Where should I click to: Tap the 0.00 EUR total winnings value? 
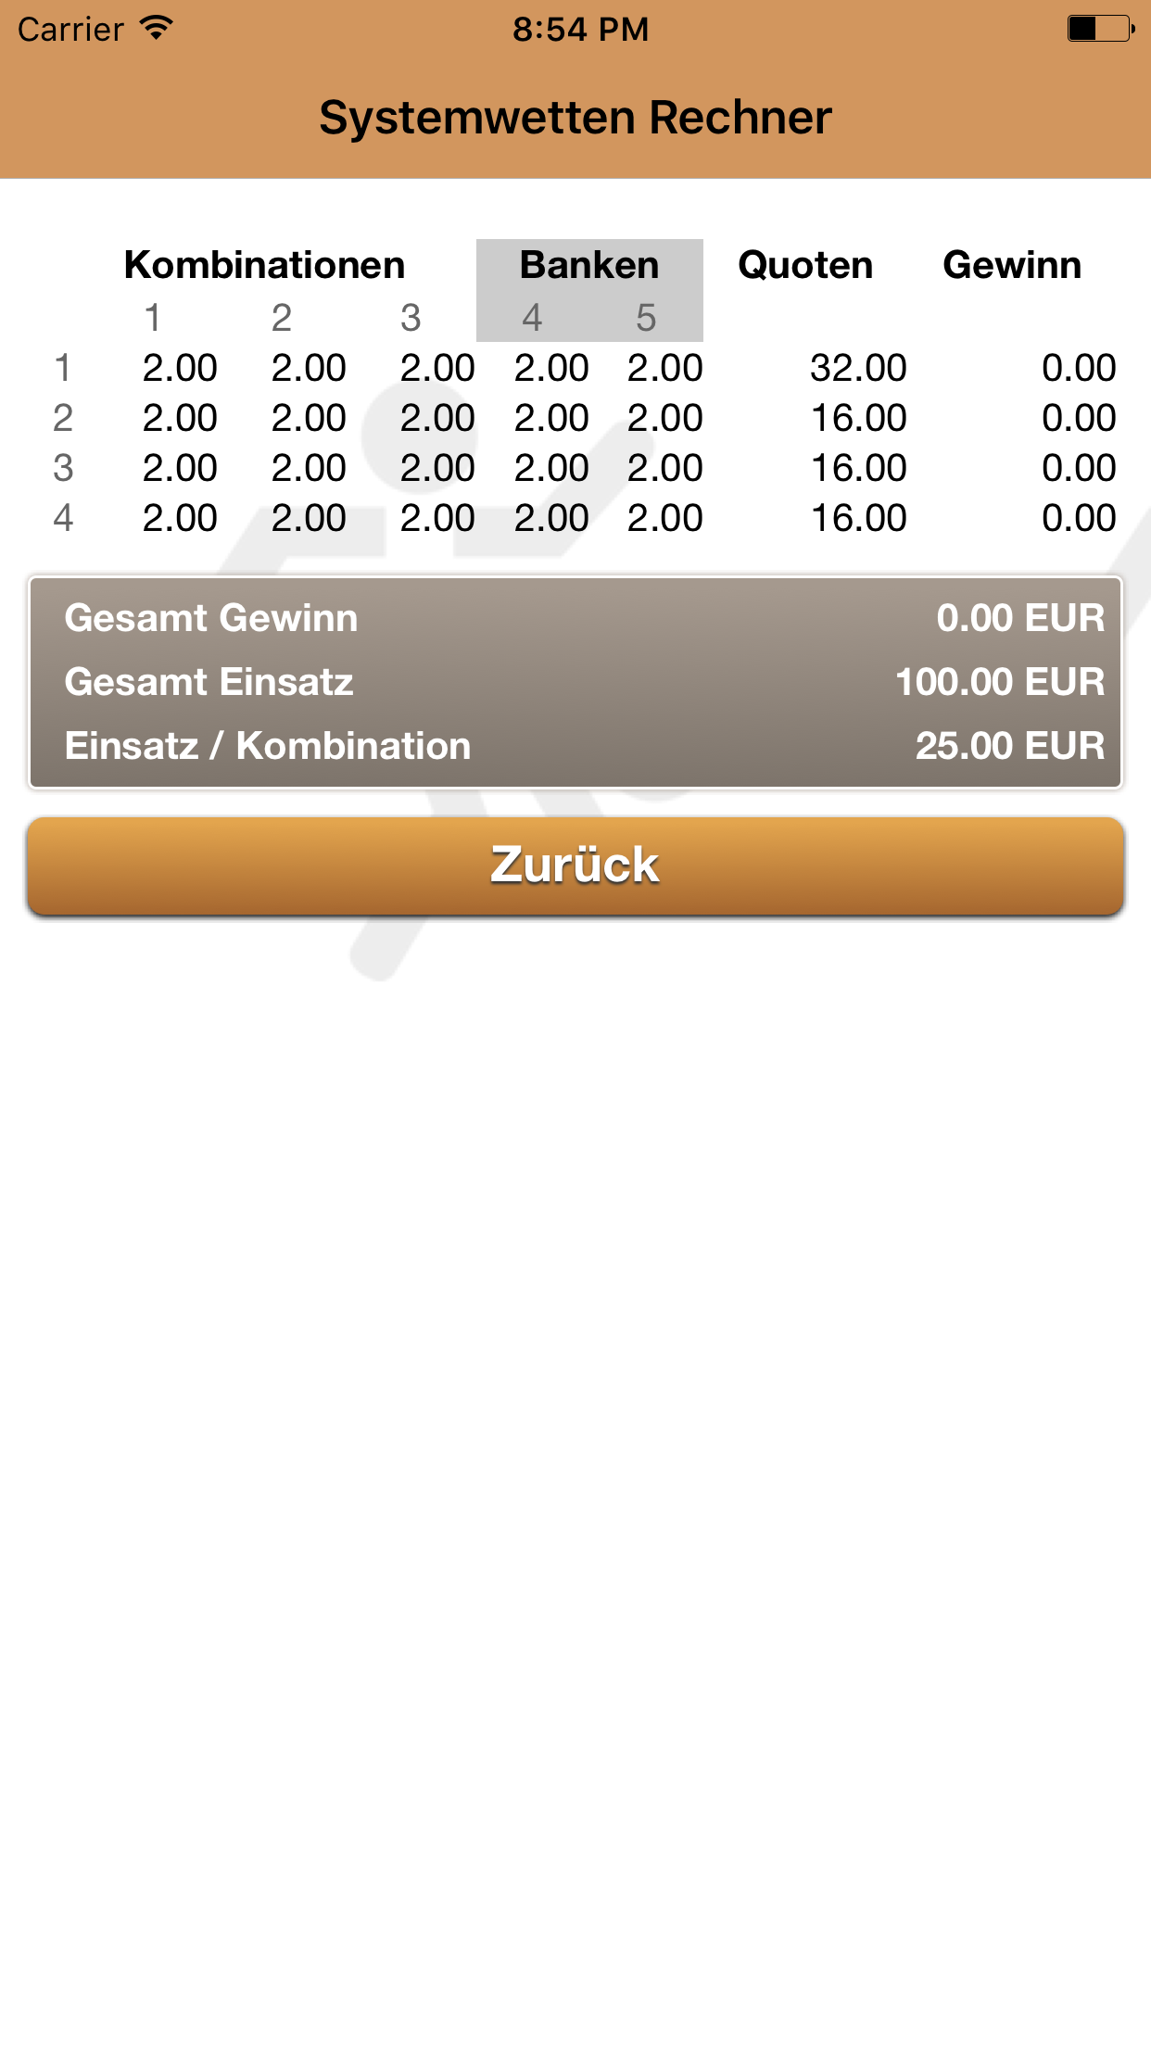tap(1020, 618)
